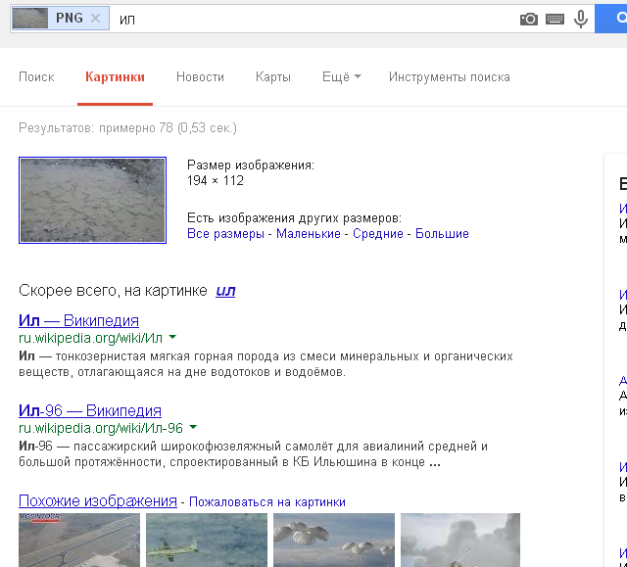627x567 pixels.
Task: Switch to the Поиск tab
Action: (x=36, y=77)
